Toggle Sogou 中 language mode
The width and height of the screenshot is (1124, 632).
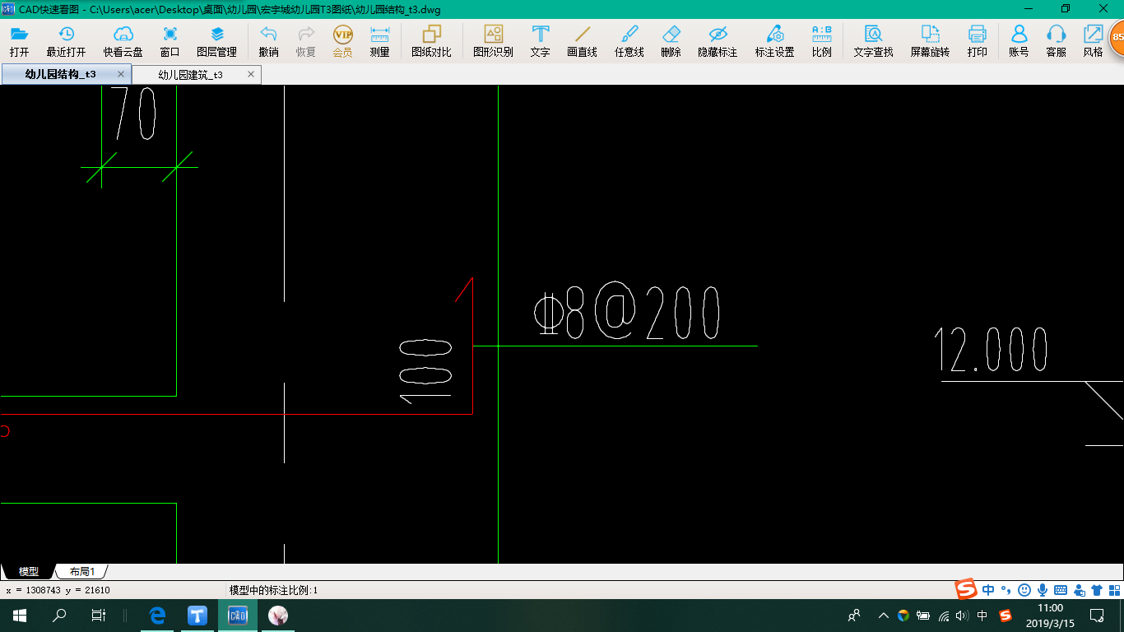[x=988, y=589]
